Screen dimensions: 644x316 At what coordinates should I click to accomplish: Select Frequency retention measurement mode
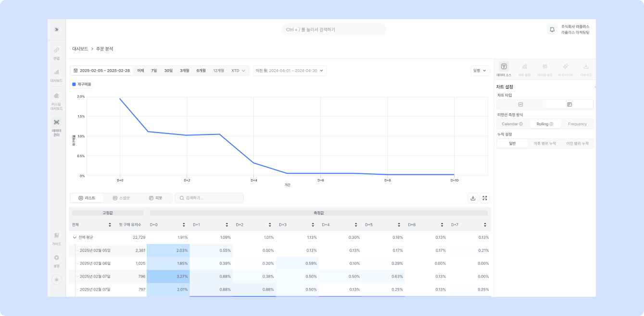click(x=577, y=124)
